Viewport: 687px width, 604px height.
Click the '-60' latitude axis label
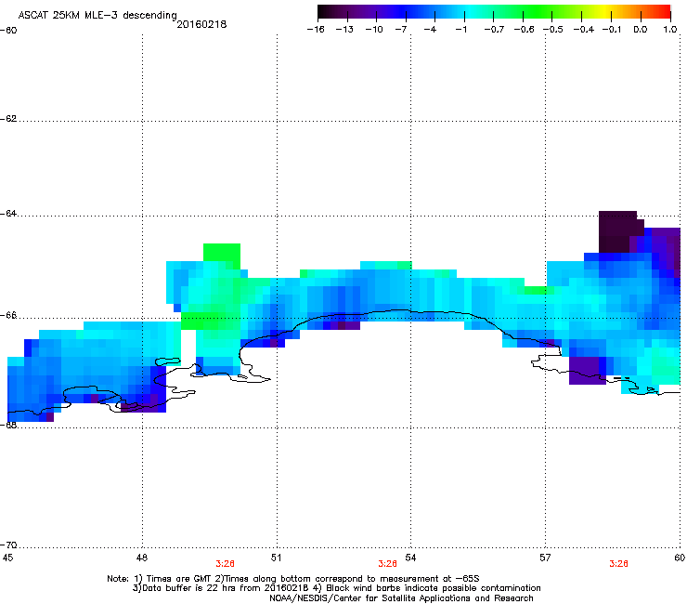click(8, 31)
